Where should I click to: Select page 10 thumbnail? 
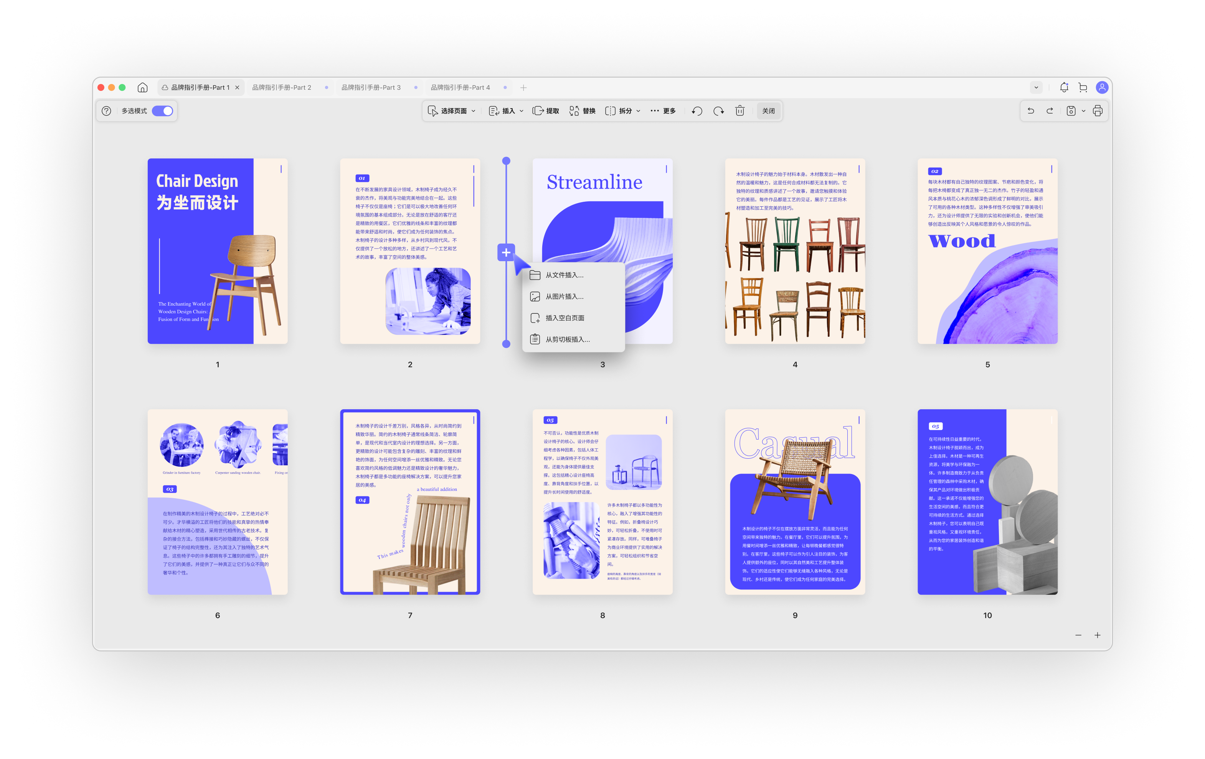point(987,502)
